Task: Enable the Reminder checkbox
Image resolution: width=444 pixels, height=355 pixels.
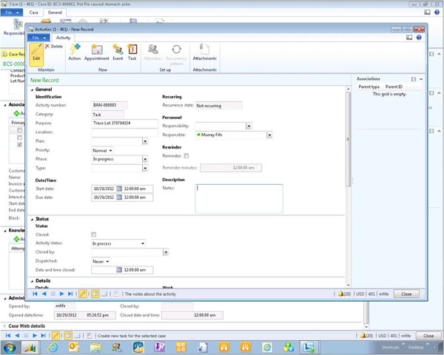Action: coord(186,156)
